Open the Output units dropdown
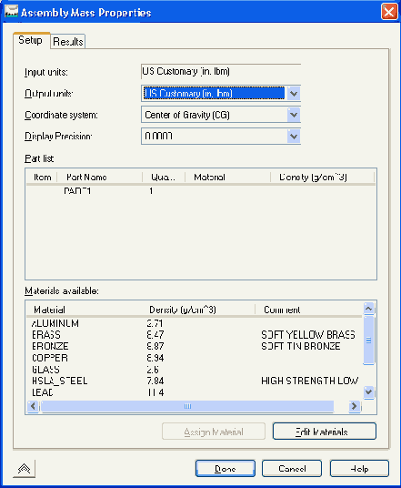The width and height of the screenshot is (401, 488). (x=294, y=94)
